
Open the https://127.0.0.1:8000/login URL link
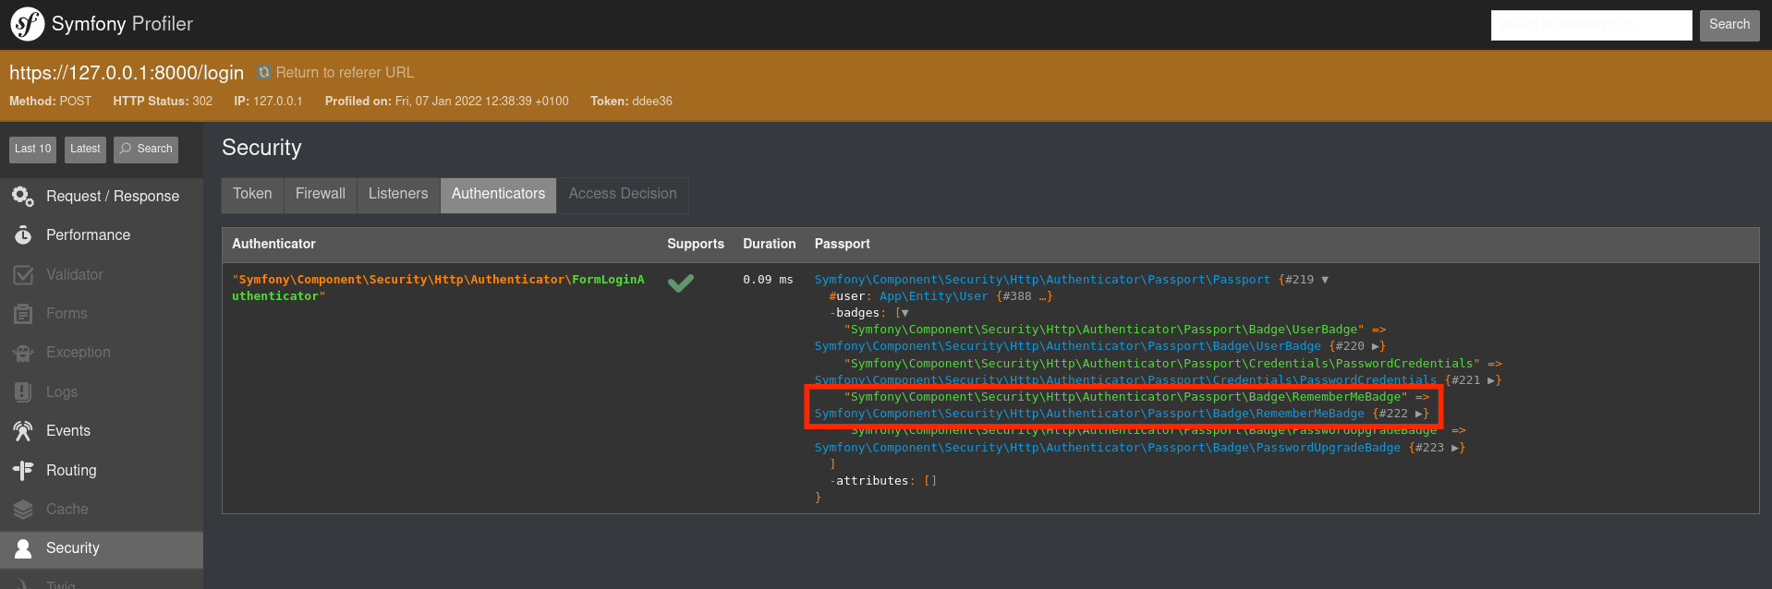pos(127,73)
